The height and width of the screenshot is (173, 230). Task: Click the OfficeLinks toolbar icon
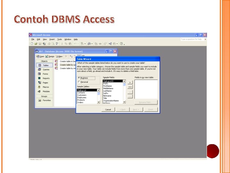(82, 44)
